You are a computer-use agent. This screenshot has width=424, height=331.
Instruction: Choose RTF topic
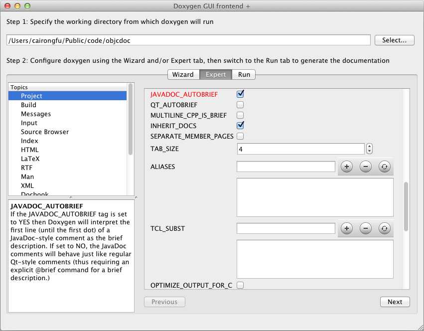click(67, 167)
